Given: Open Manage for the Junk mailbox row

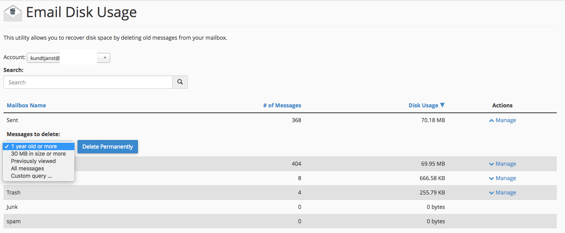Looking at the screenshot, I should coord(502,207).
